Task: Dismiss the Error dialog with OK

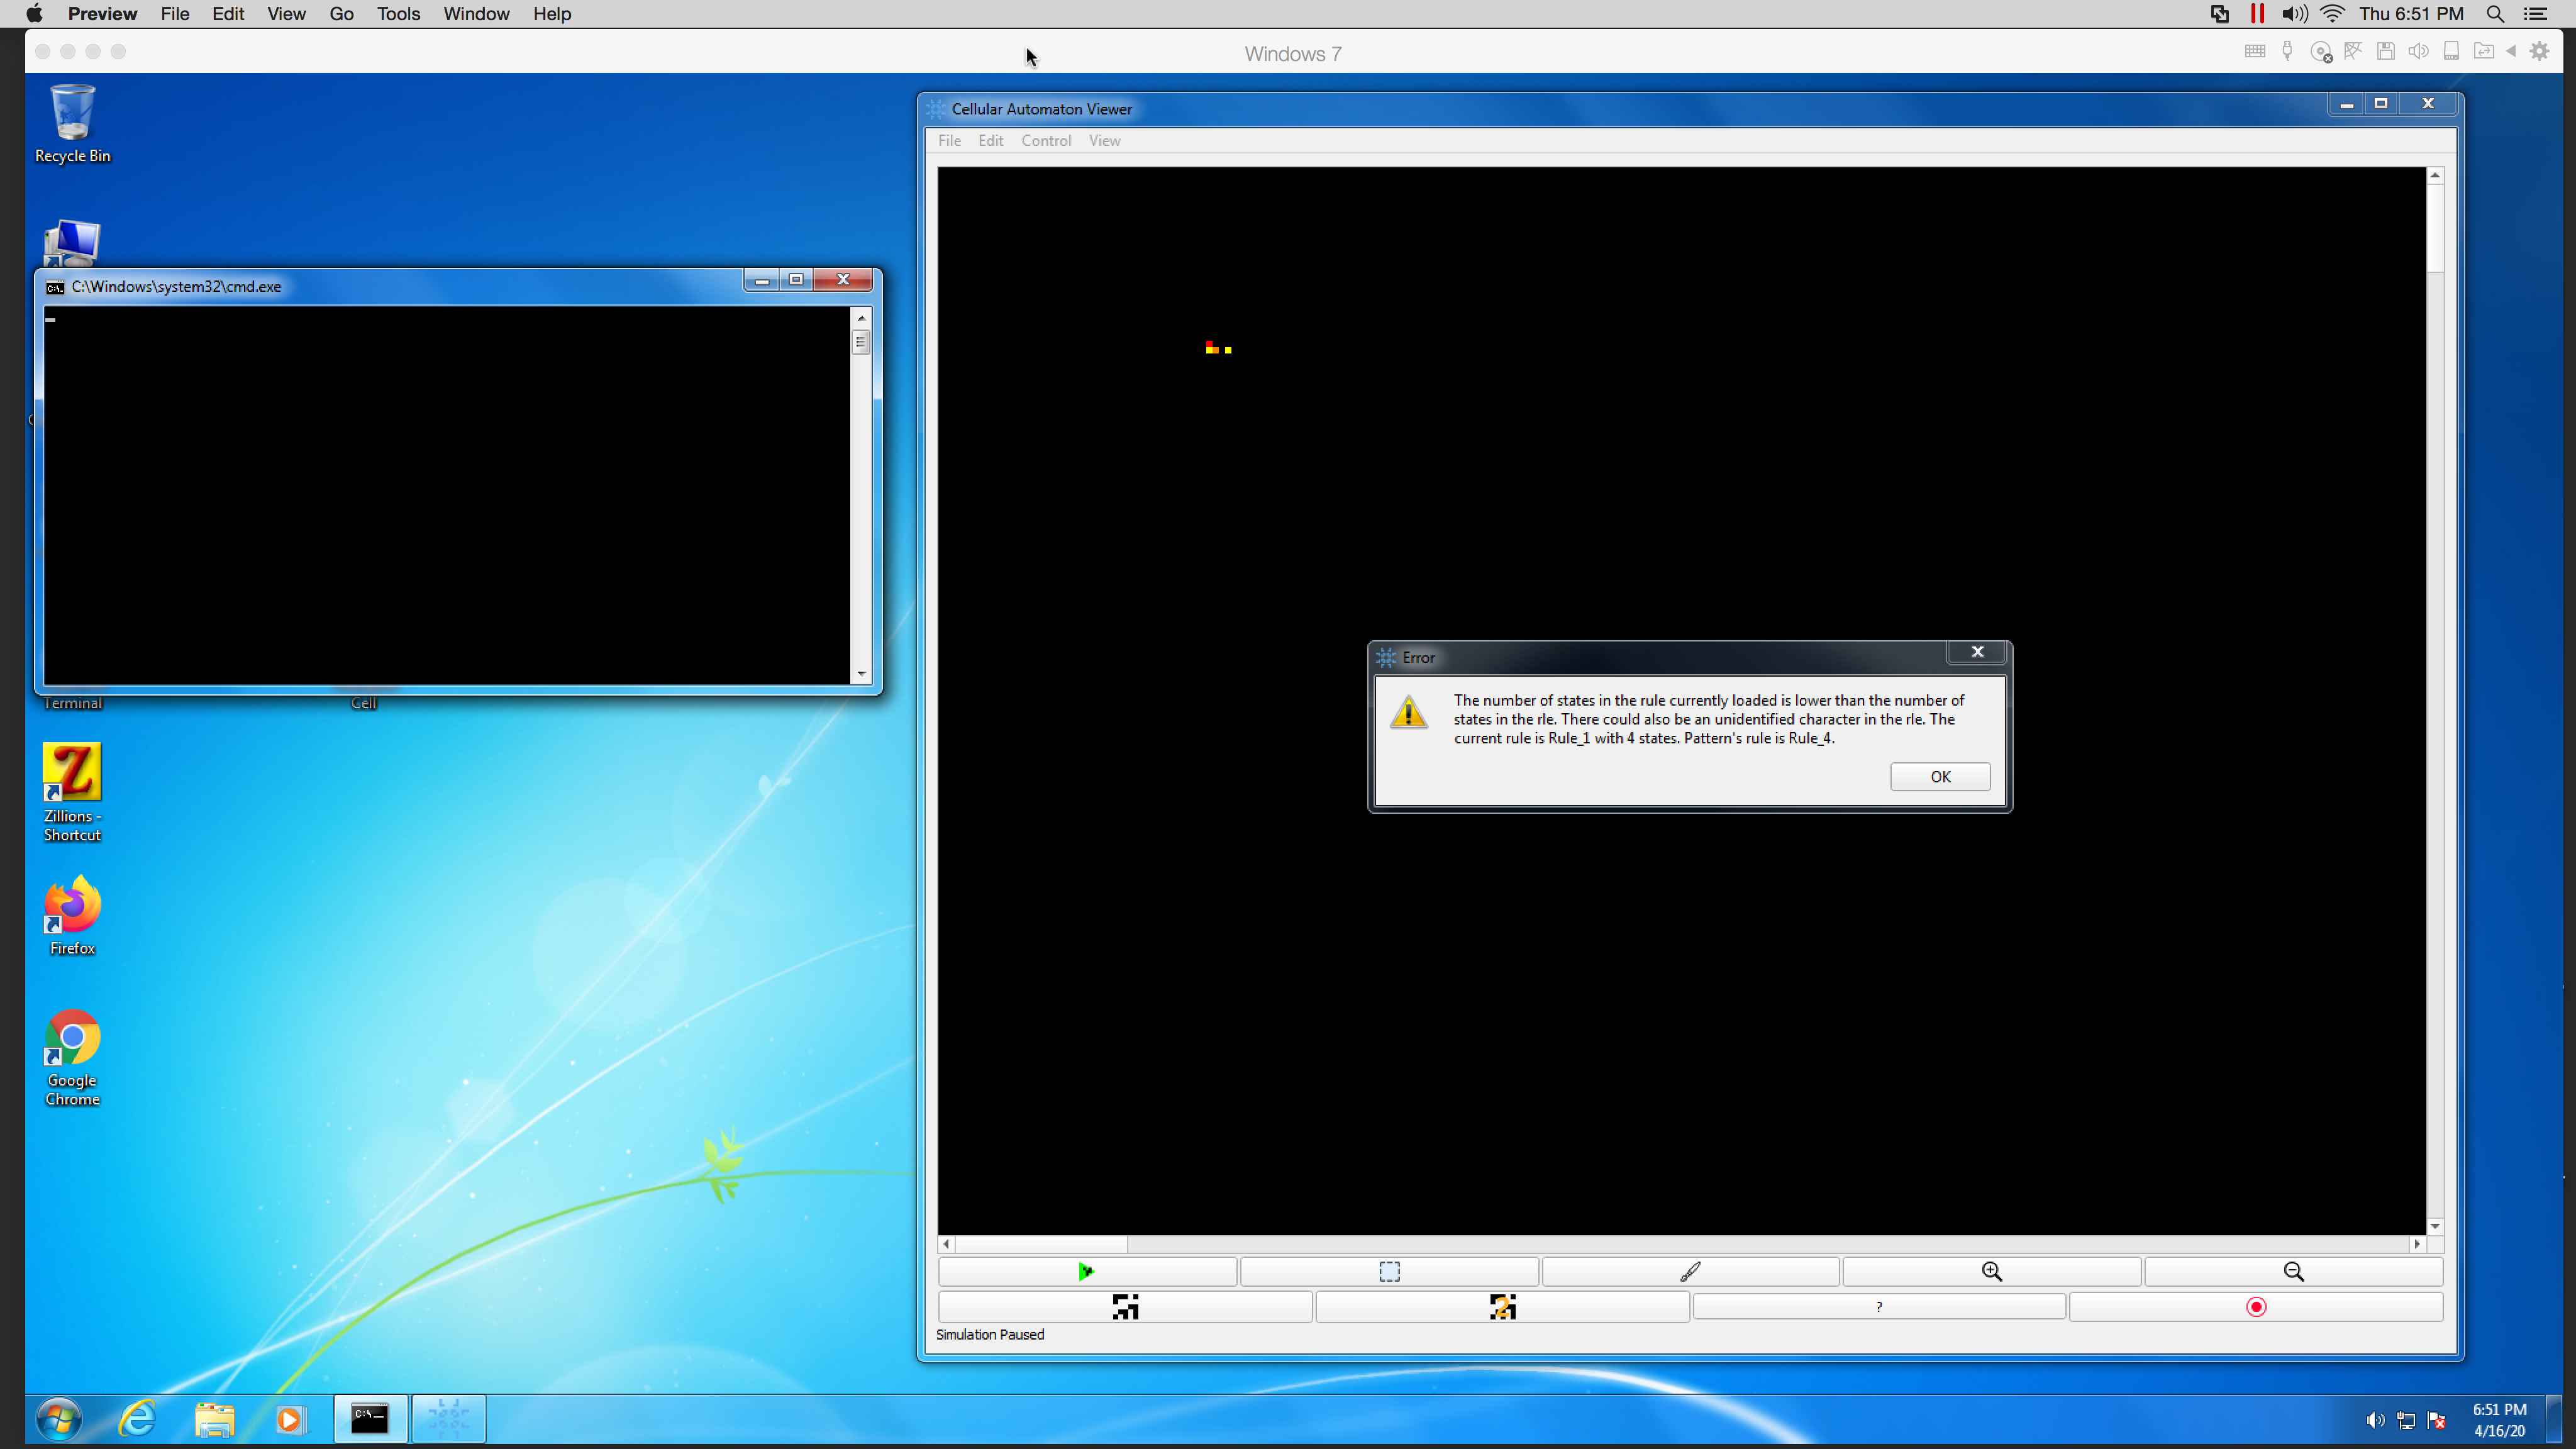Action: 1940,776
